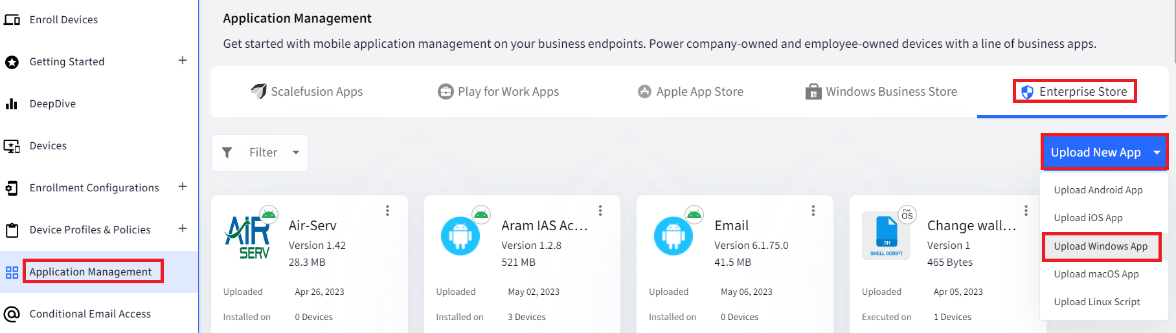The height and width of the screenshot is (333, 1176).
Task: Click the Email Android app icon
Action: (x=673, y=236)
